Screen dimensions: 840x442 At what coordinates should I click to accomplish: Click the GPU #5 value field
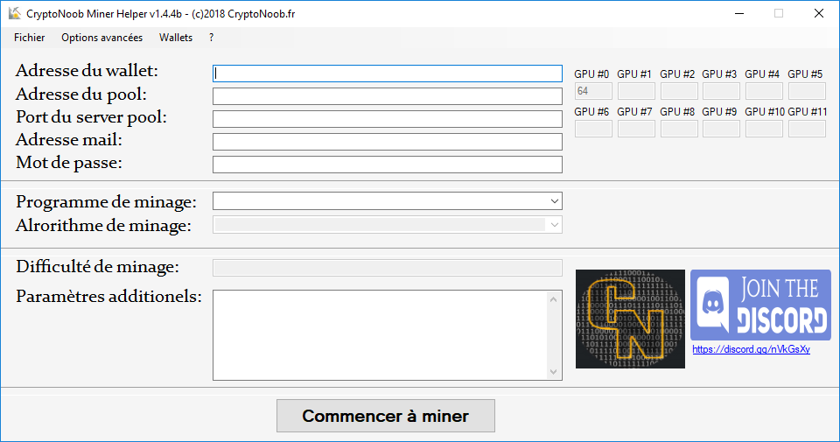point(807,91)
